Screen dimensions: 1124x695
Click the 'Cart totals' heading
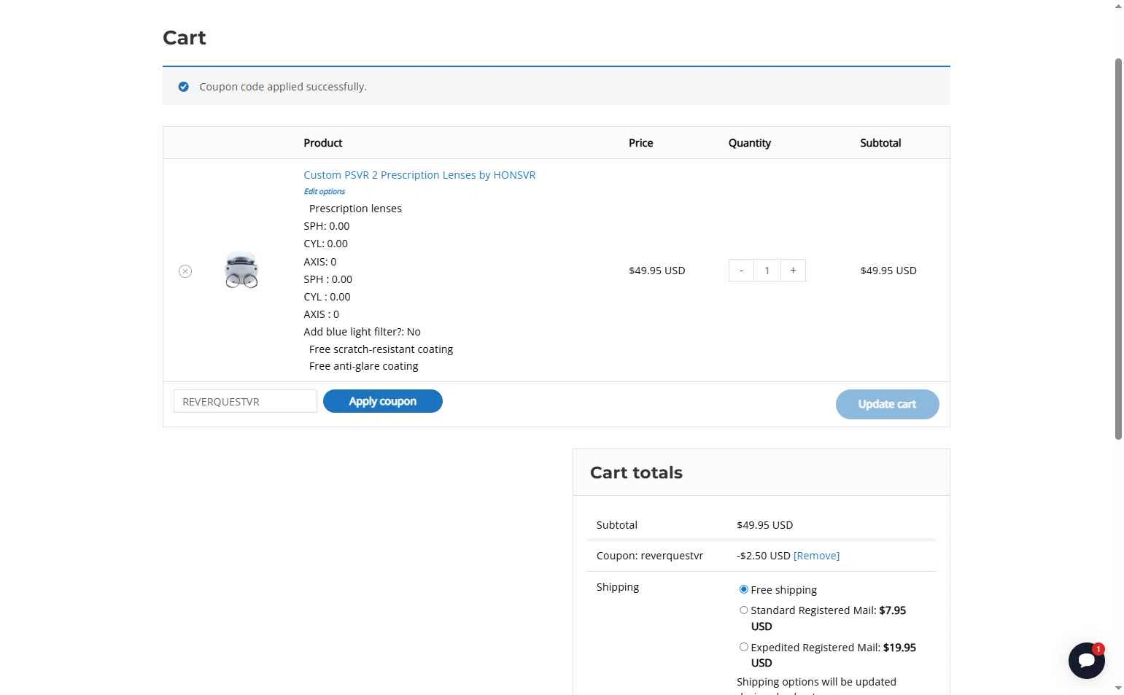(636, 473)
